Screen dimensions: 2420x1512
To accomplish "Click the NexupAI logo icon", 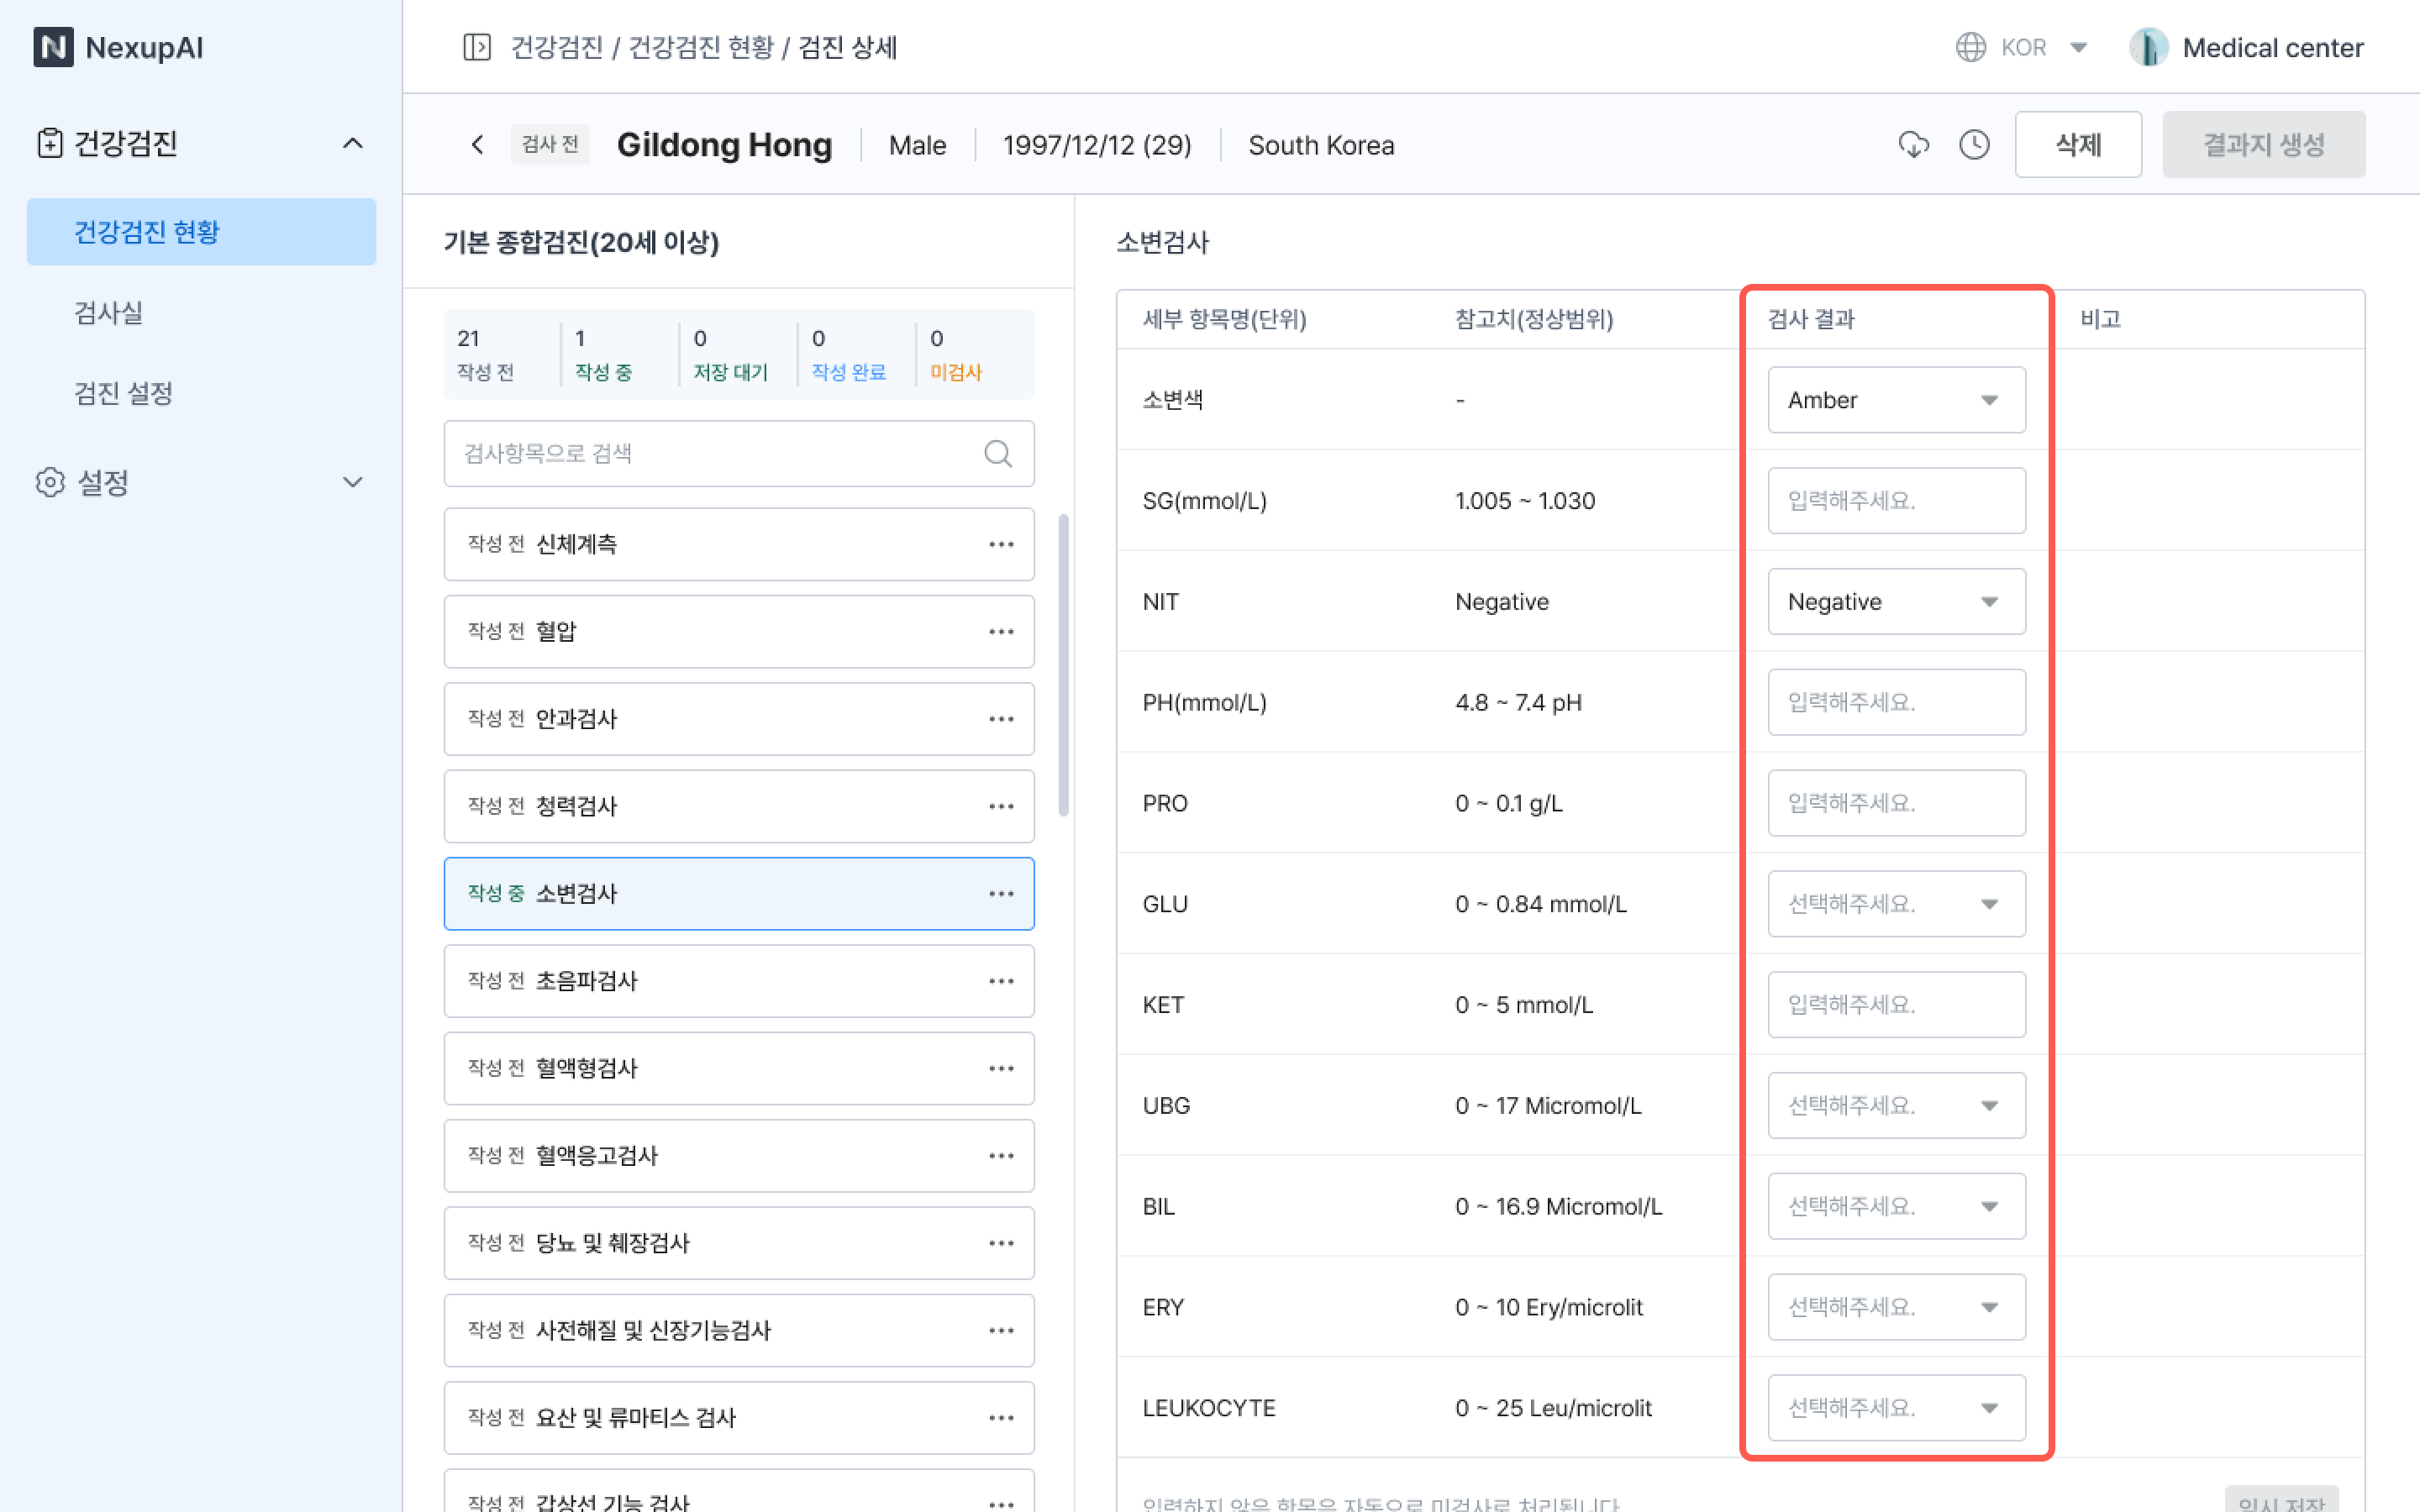I will 53,47.
